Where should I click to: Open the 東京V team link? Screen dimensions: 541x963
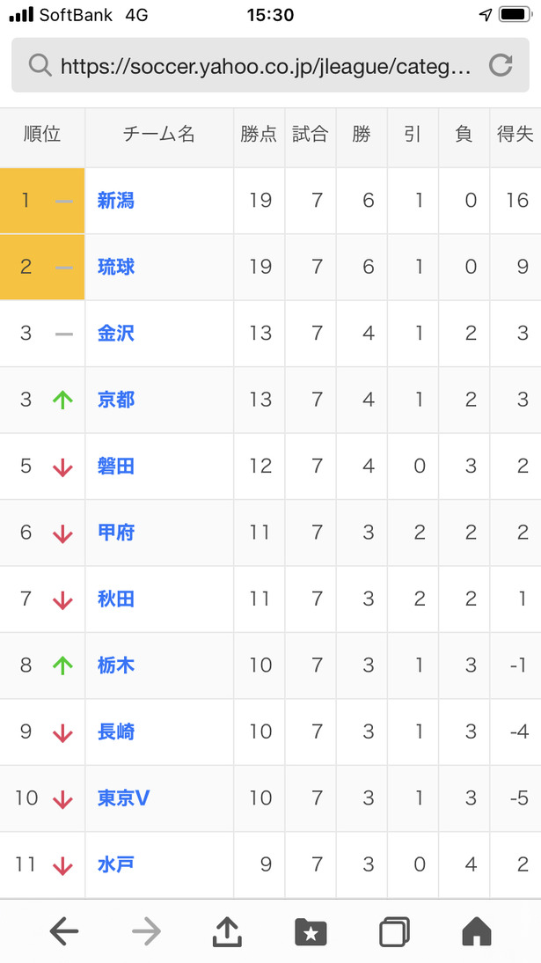tap(123, 798)
